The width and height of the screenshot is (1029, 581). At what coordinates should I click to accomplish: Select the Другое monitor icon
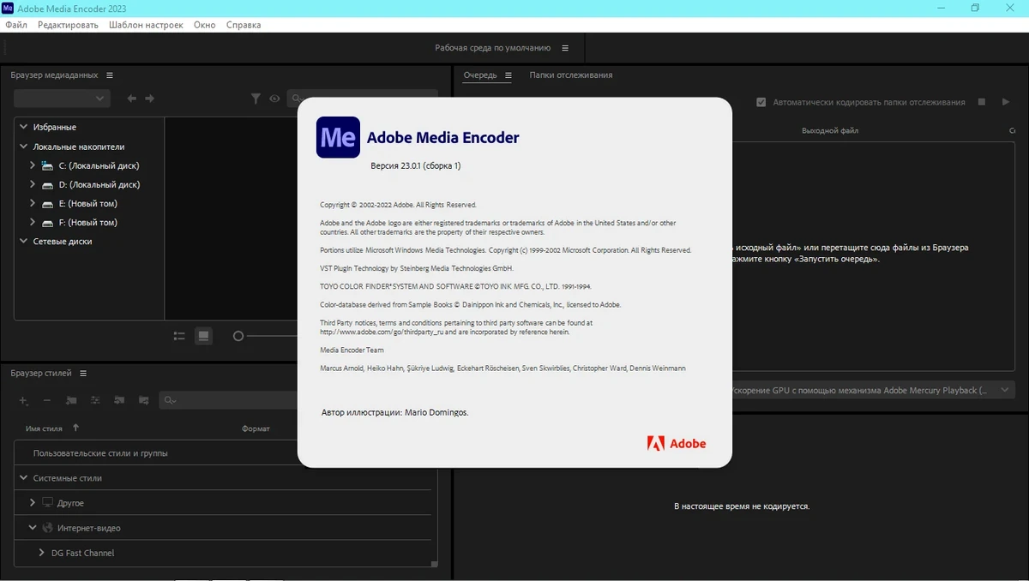[x=48, y=503]
